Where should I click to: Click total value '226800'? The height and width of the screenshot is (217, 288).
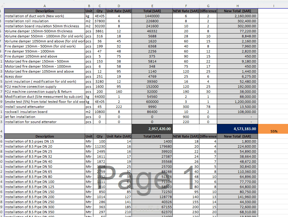coord(152,21)
